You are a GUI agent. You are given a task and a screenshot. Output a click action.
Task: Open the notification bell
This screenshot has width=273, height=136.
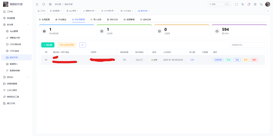pyautogui.click(x=249, y=4)
